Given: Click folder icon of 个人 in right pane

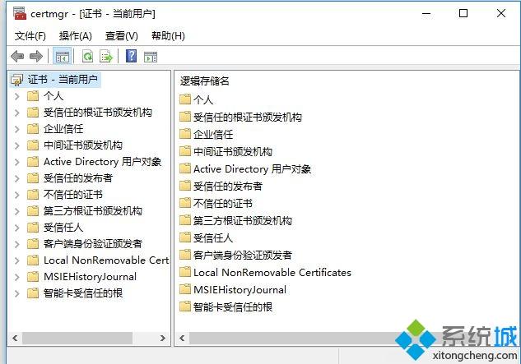Looking at the screenshot, I should pyautogui.click(x=185, y=99).
